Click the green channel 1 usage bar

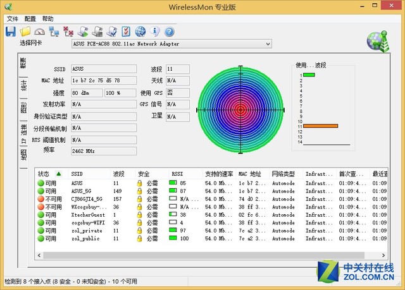(x=309, y=75)
